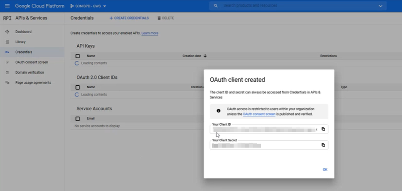Click the Google Cloud Platform logo text
The image size is (402, 191).
click(40, 6)
